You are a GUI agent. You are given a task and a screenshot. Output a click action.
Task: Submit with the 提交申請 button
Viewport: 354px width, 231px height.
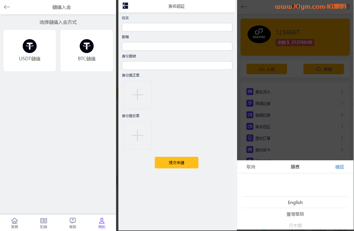coord(177,163)
